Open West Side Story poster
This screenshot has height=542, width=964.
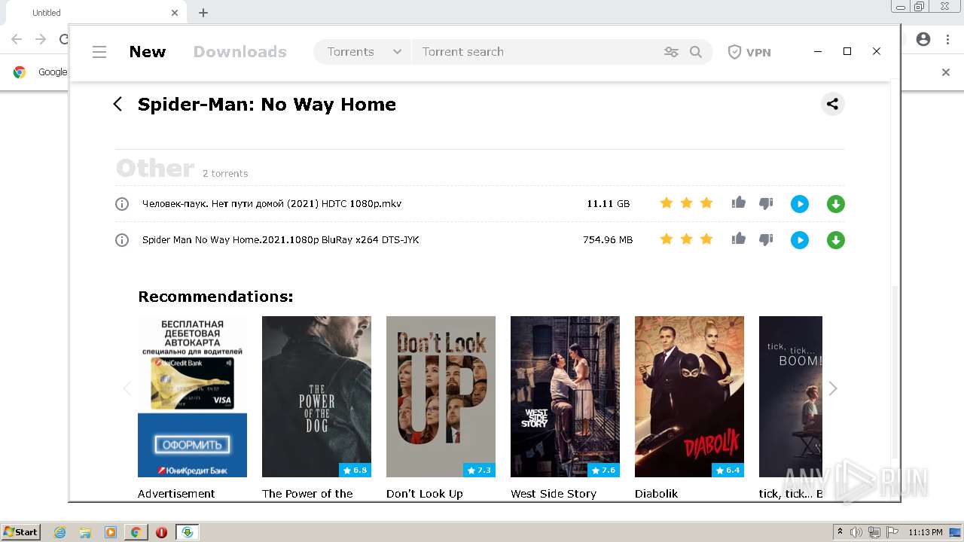[565, 397]
